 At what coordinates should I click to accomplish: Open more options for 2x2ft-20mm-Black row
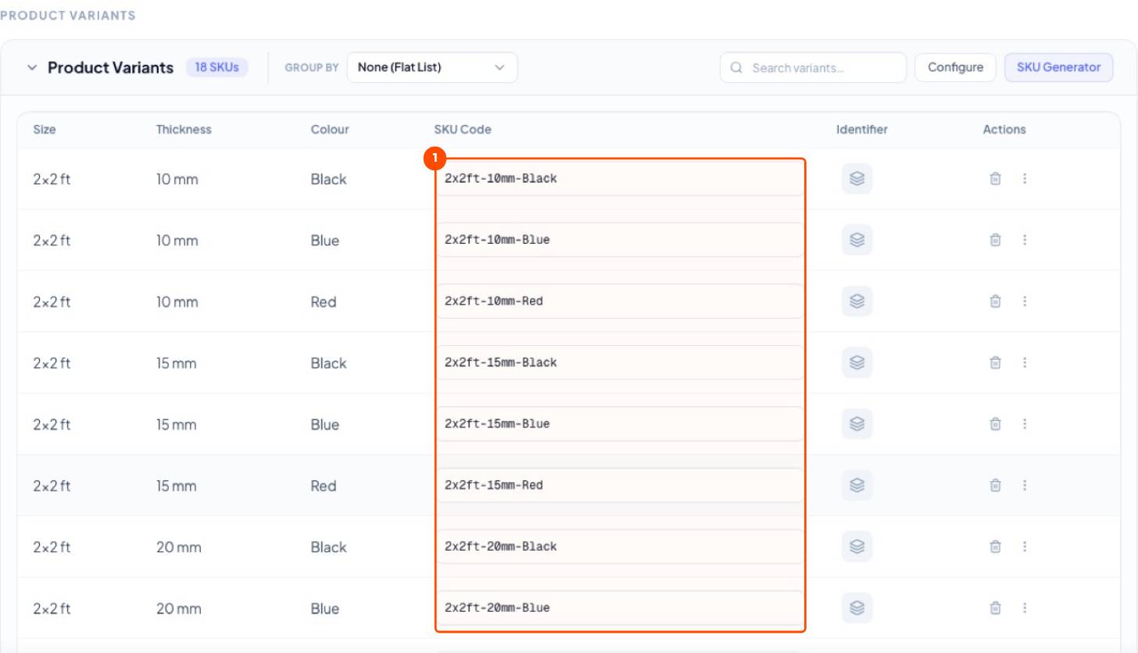1024,547
